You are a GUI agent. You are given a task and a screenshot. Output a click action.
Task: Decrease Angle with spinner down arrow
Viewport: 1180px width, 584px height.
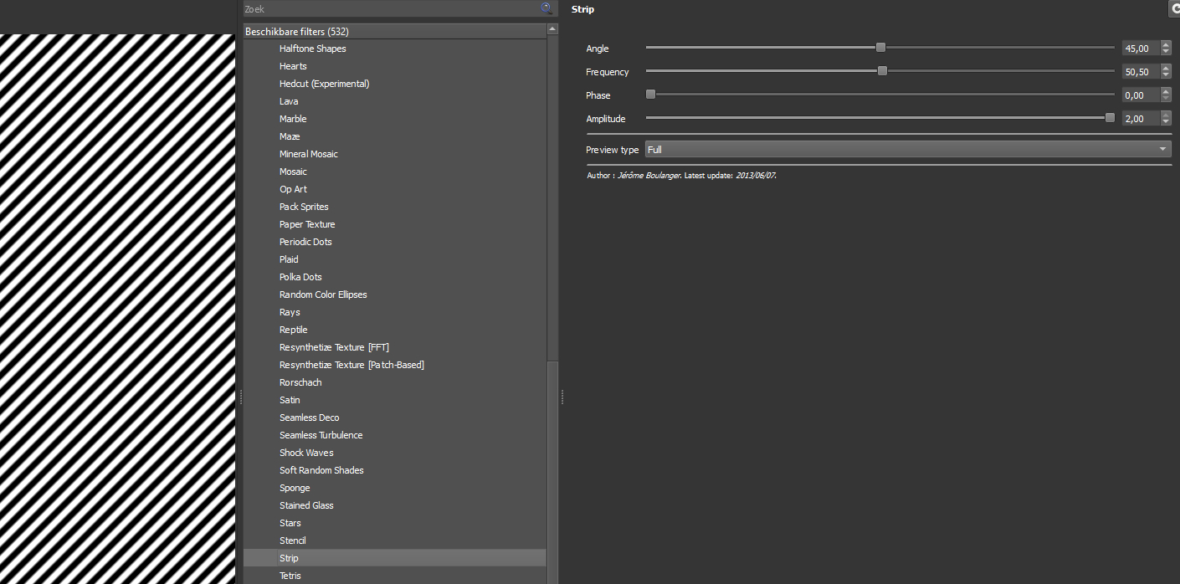[1167, 52]
